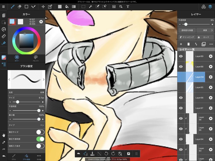Open the hamburger main menu
Image resolution: width=215 pixels, height=161 pixels.
[x=3, y=7]
